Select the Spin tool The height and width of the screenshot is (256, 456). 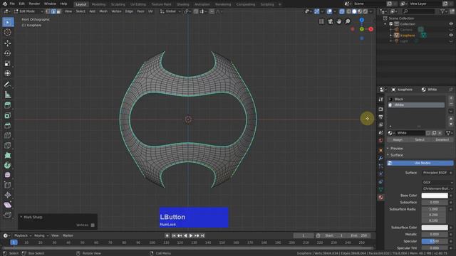click(x=8, y=165)
